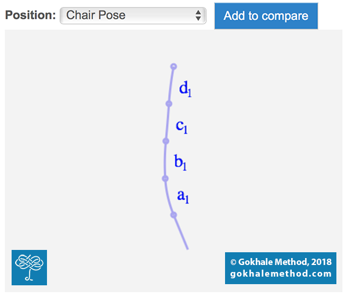
Task: Click the Add to compare button
Action: click(266, 16)
